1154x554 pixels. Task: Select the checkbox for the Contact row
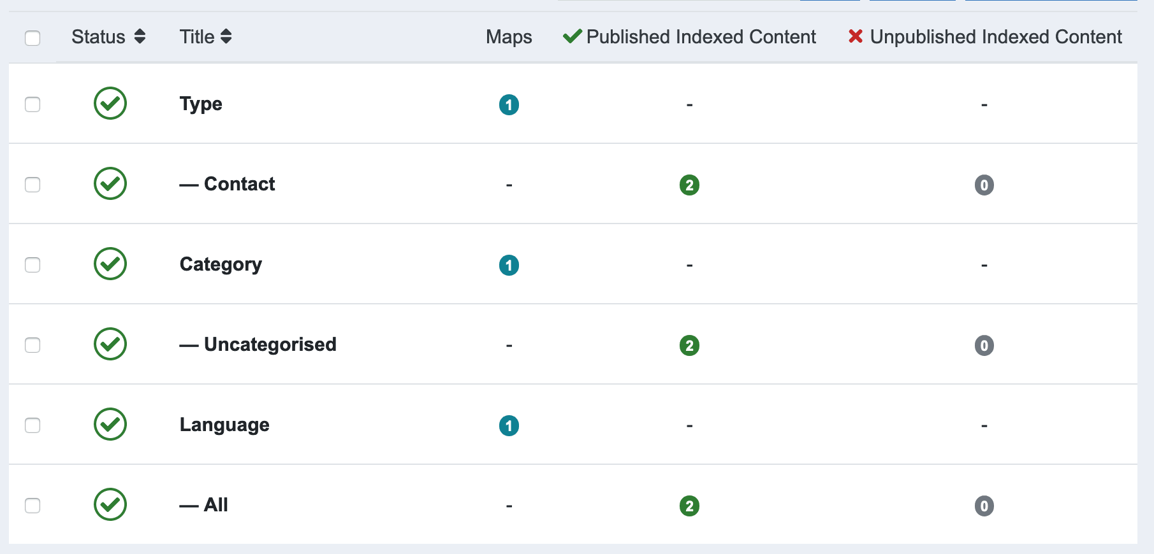[33, 185]
